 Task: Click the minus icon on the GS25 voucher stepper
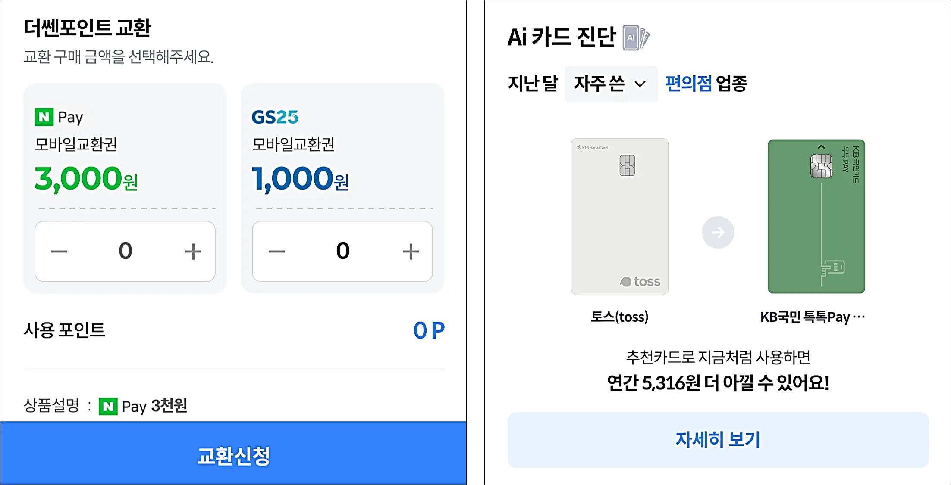click(276, 251)
